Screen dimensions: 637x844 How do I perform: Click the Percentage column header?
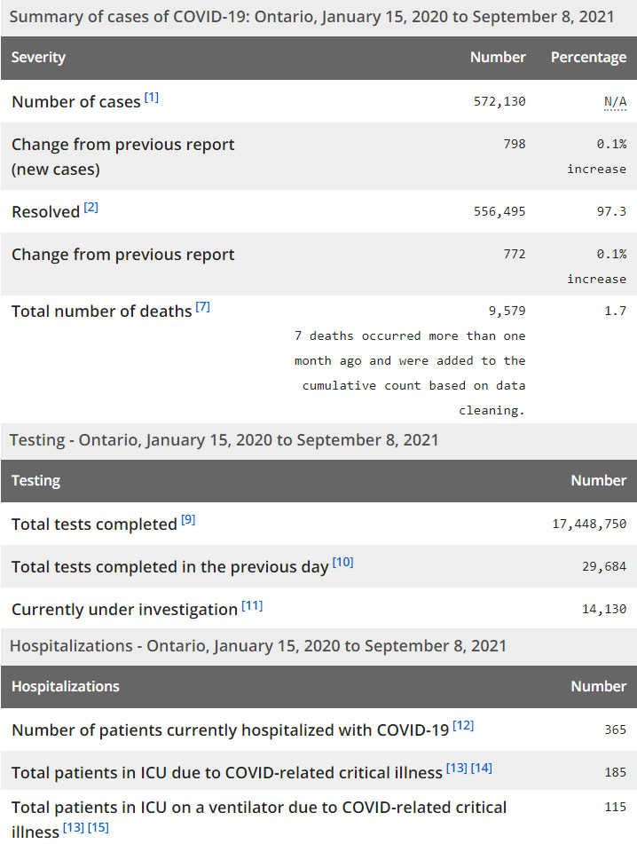pos(588,58)
